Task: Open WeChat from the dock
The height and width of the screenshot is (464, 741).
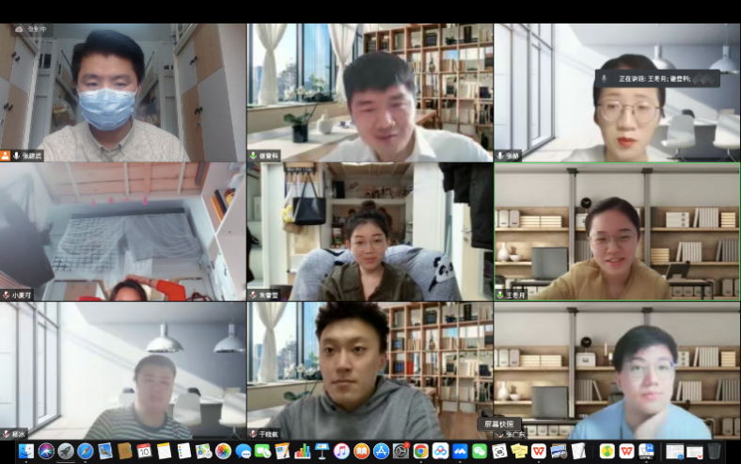Action: [x=480, y=451]
